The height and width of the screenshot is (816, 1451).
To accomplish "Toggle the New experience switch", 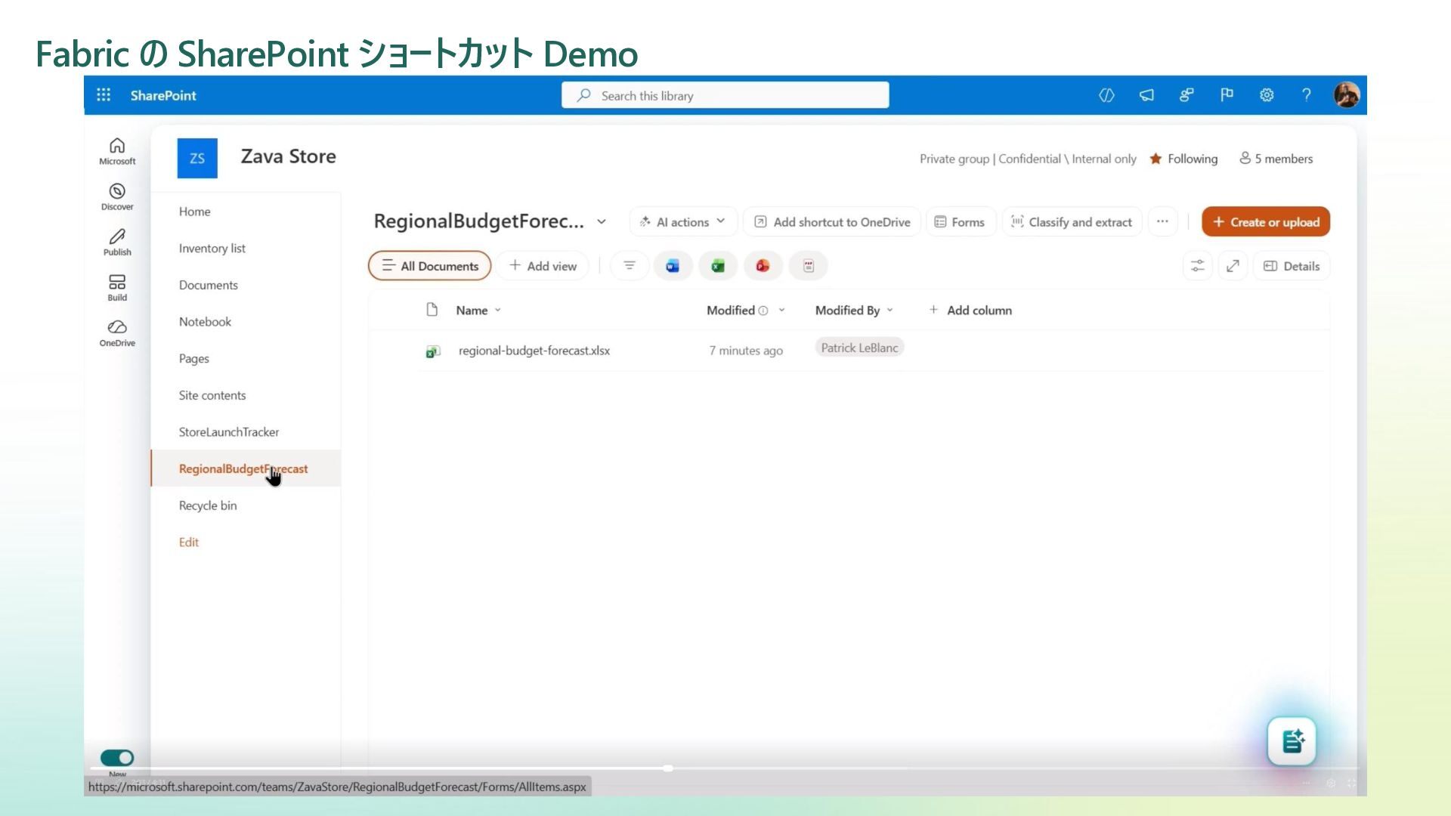I will click(x=117, y=757).
